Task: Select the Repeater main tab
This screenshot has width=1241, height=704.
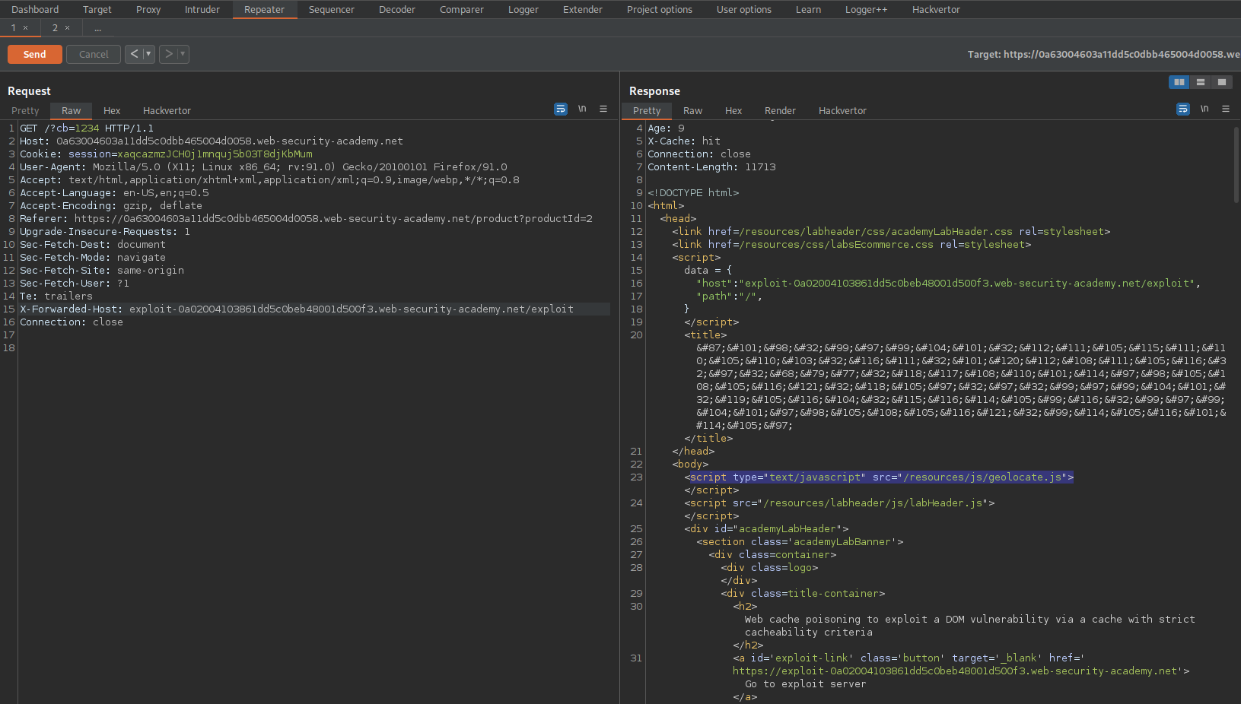Action: tap(264, 9)
